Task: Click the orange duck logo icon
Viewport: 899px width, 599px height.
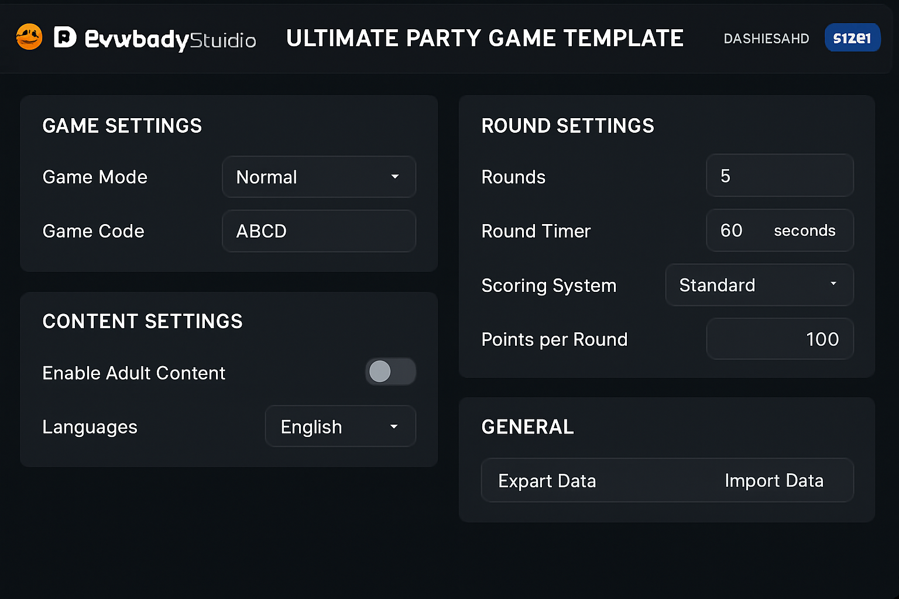Action: click(29, 37)
